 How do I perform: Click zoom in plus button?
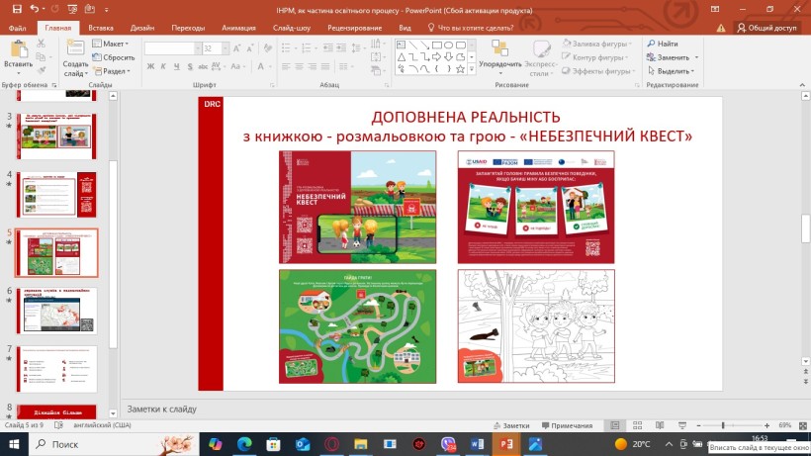(x=767, y=425)
